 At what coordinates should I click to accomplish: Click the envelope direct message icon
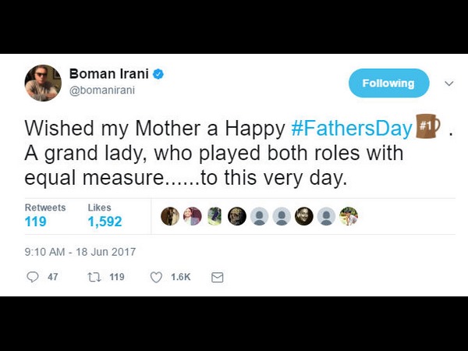click(x=218, y=277)
